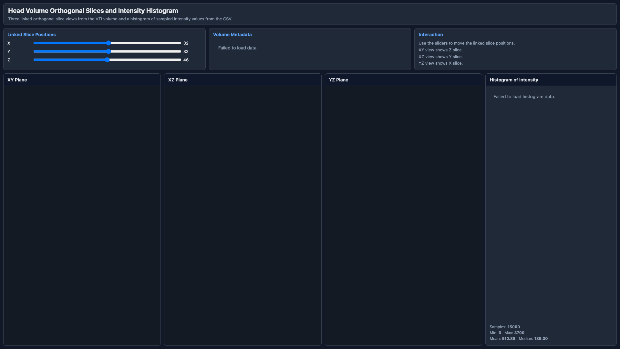Click 'YZ view shows X slice.' text

[x=440, y=63]
